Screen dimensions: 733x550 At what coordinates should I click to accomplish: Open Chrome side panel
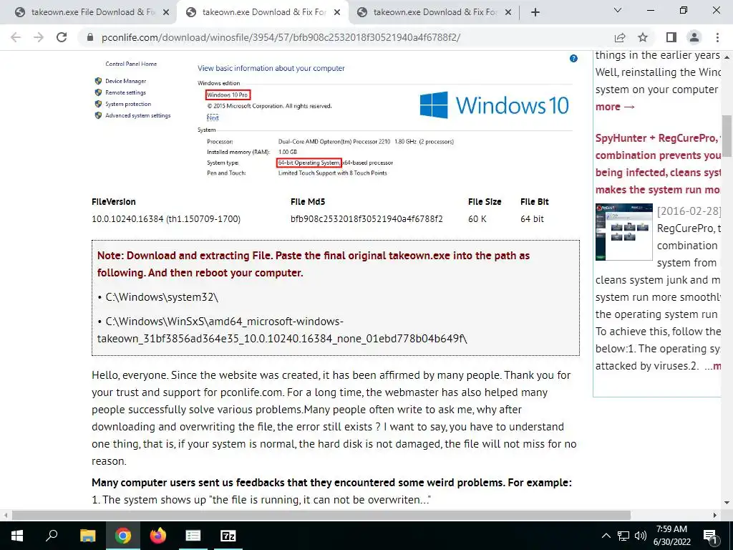coord(671,37)
